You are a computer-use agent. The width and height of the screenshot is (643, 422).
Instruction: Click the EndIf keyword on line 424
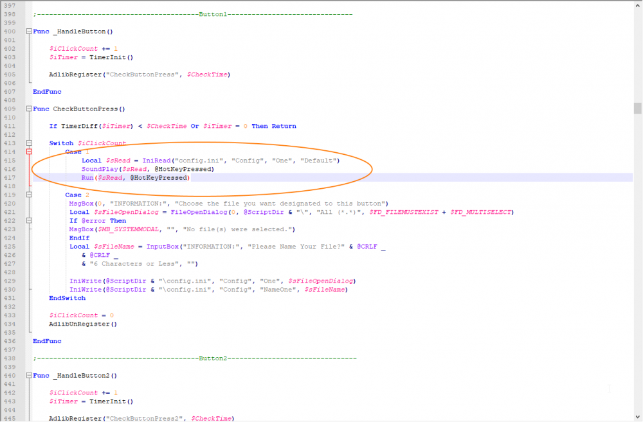[x=79, y=238]
